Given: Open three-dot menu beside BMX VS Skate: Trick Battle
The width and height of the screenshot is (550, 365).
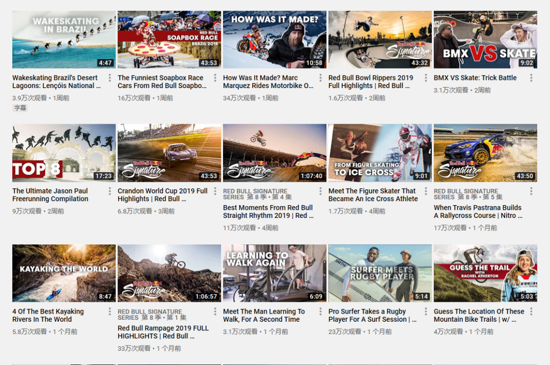Looking at the screenshot, I should click(x=531, y=78).
